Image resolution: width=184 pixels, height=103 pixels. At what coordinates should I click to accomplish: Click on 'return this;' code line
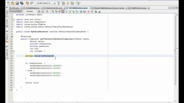(32, 83)
